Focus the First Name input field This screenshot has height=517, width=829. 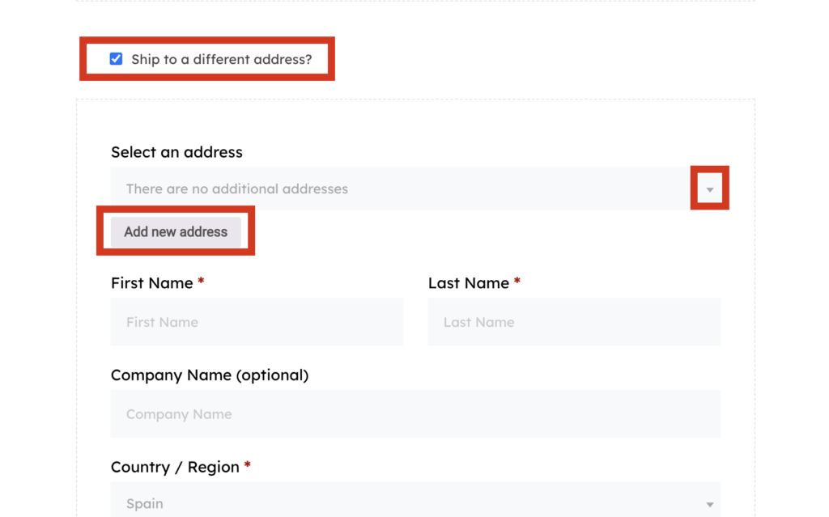pyautogui.click(x=257, y=322)
